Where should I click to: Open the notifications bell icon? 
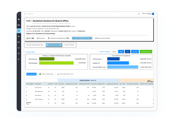click(139, 14)
